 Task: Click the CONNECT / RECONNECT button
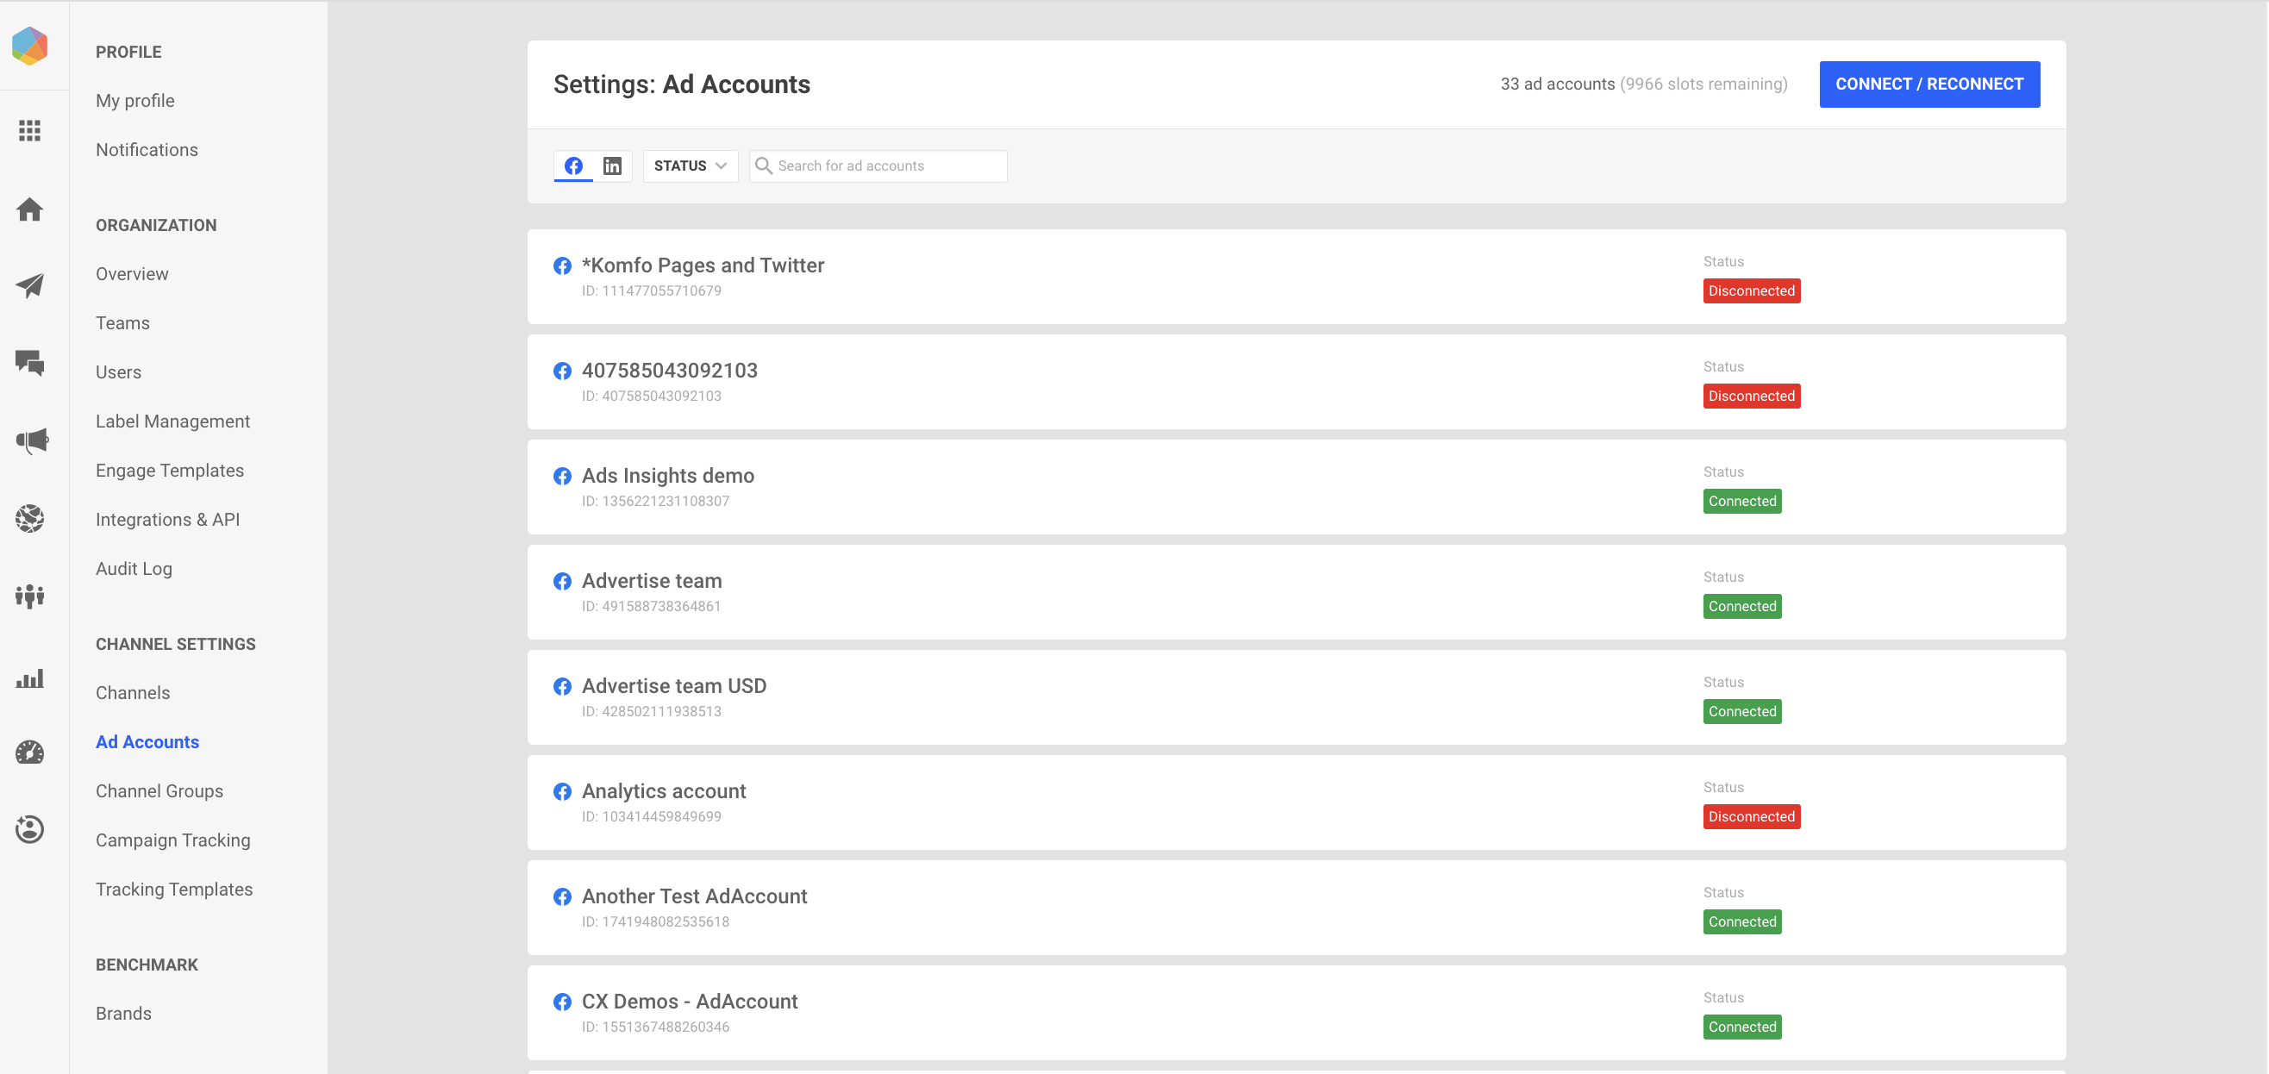point(1929,84)
